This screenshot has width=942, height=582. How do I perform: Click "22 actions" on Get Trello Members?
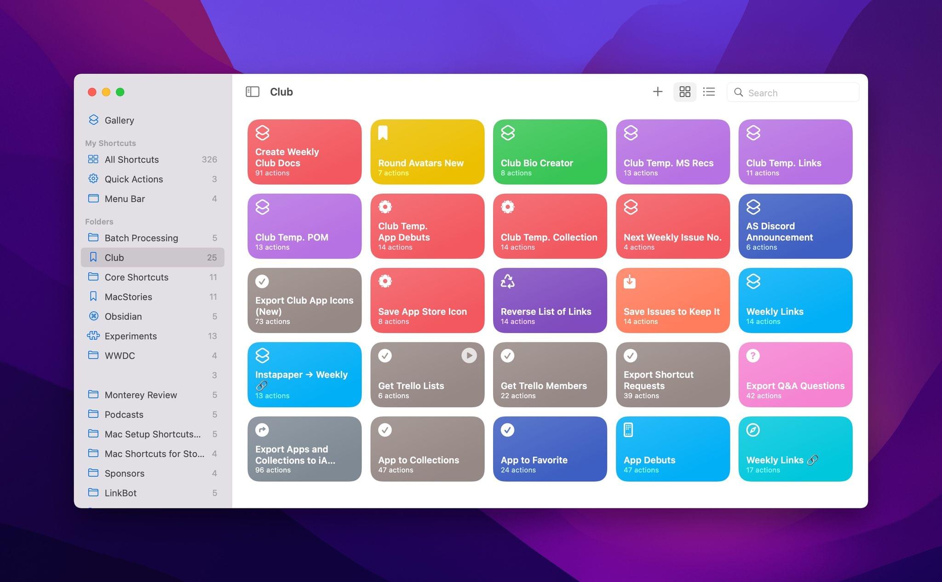[x=518, y=396]
